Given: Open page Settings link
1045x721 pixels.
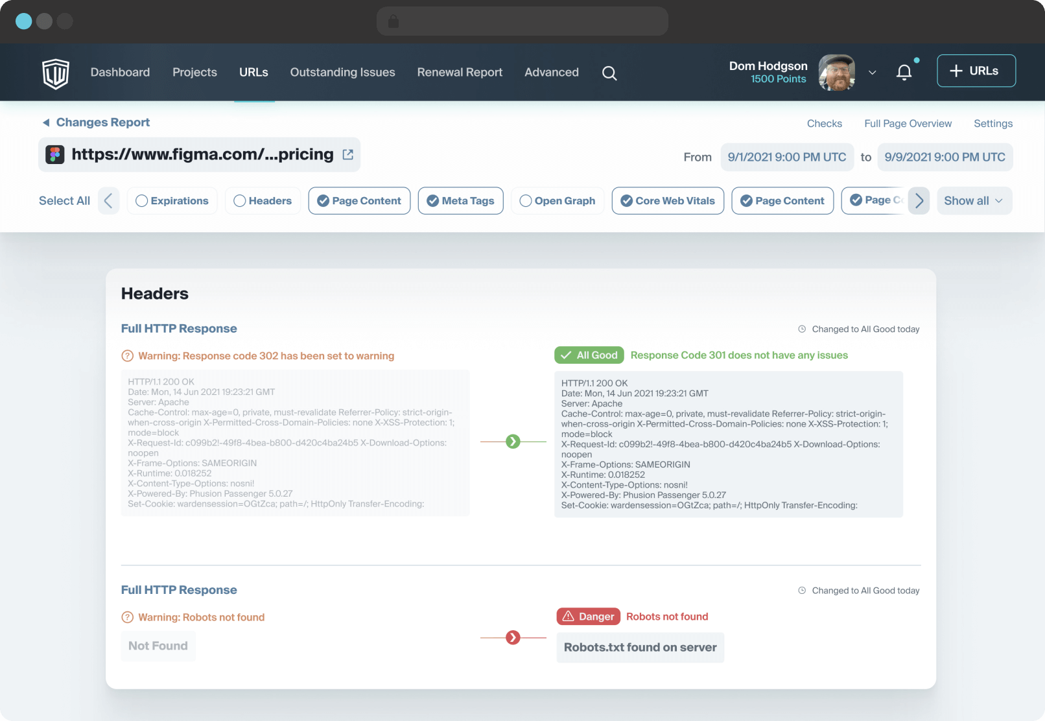Looking at the screenshot, I should (x=993, y=123).
